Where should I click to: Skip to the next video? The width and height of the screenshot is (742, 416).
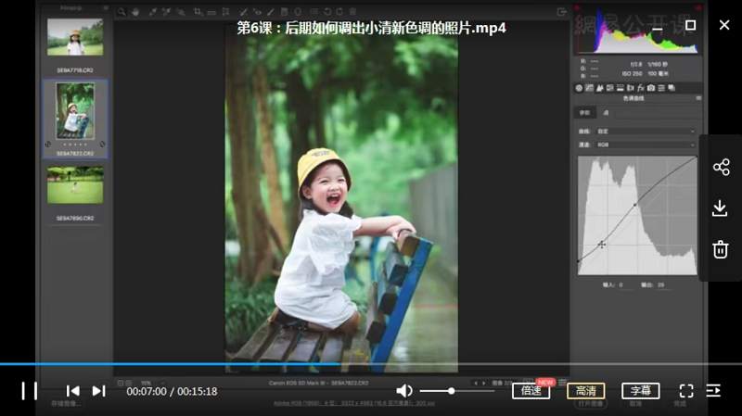(98, 391)
